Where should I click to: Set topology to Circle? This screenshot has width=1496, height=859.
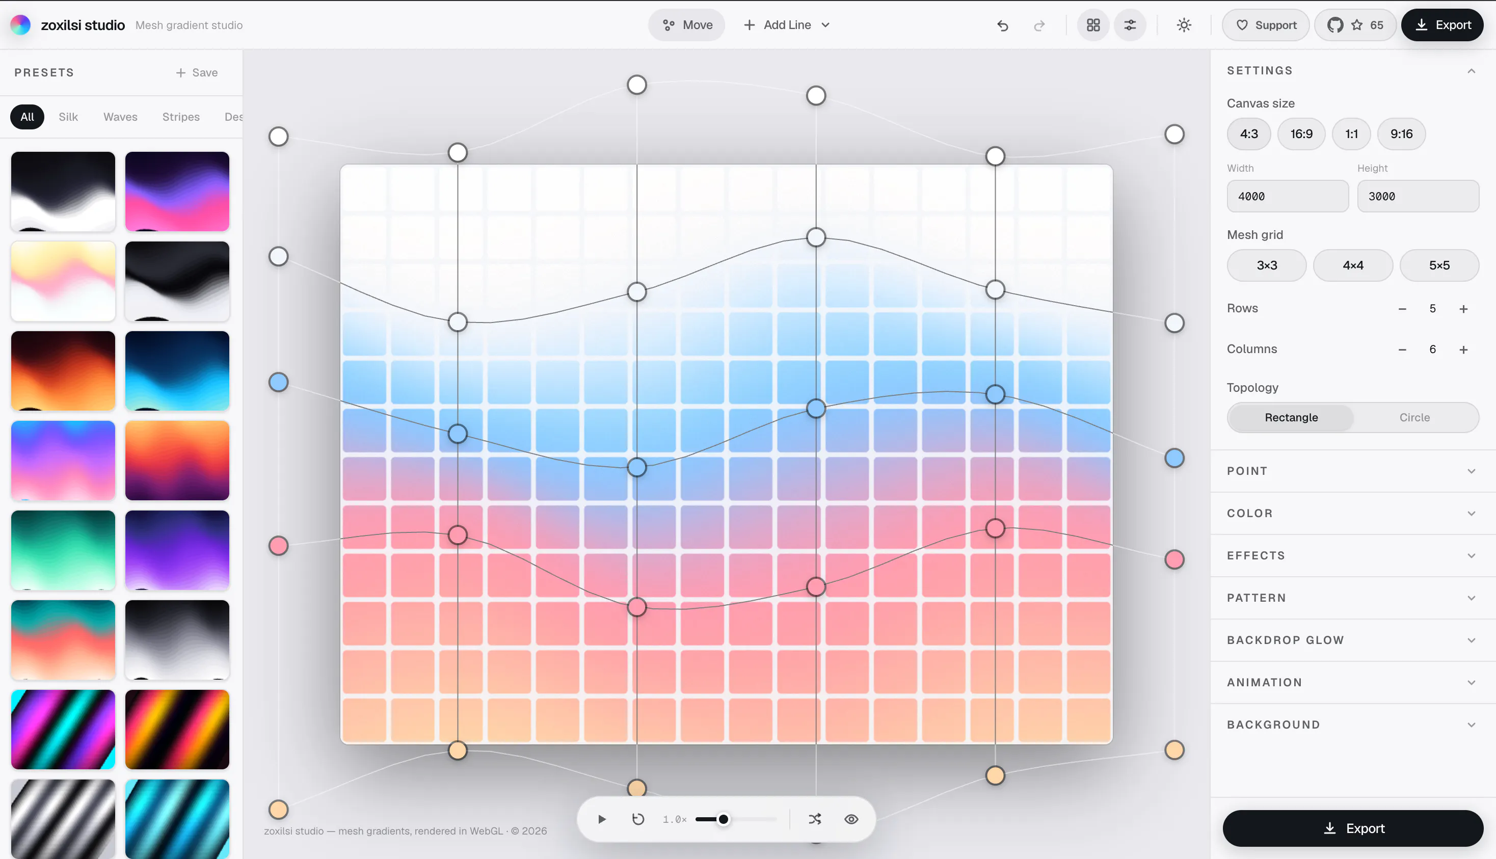pyautogui.click(x=1414, y=418)
